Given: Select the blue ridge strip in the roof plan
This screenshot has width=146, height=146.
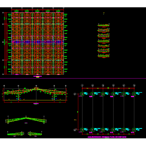Looking at the screenshot, I should point(38,42).
